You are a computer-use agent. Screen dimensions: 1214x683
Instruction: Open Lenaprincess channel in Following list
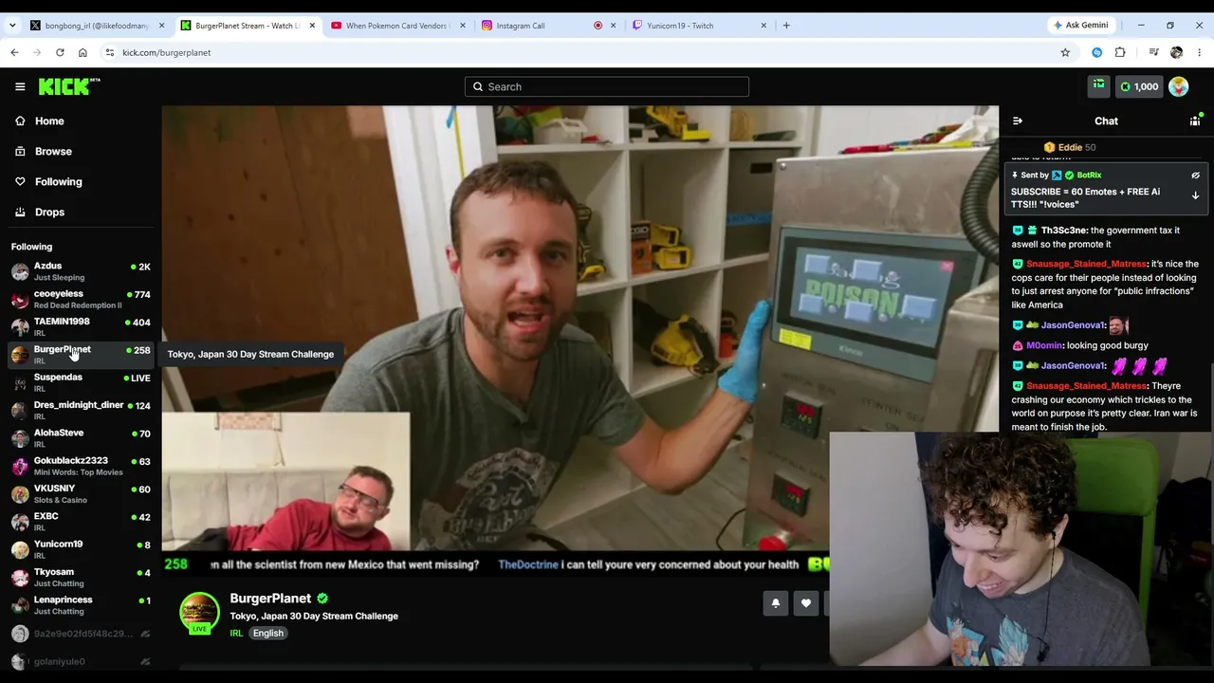coord(81,604)
